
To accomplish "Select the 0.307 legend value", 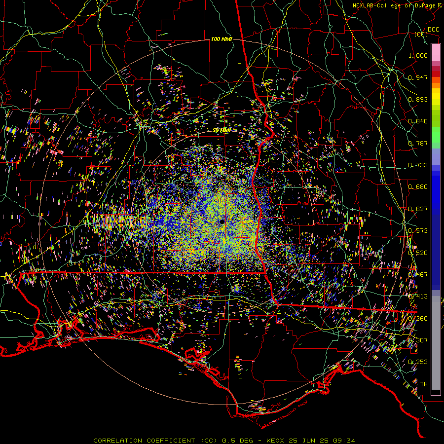I will 418,340.
